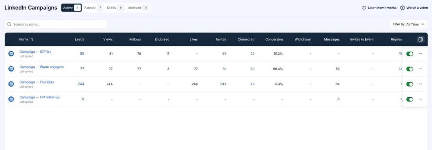This screenshot has height=150, width=432.
Task: Open the 43 invites for ICP list
Action: [x=224, y=53]
